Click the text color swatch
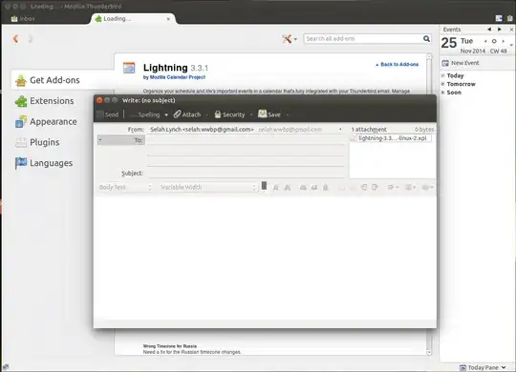This screenshot has width=516, height=372. [264, 186]
